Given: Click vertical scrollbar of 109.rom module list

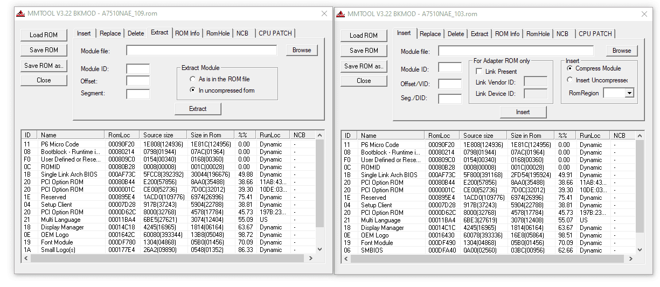Looking at the screenshot, I should [x=319, y=183].
